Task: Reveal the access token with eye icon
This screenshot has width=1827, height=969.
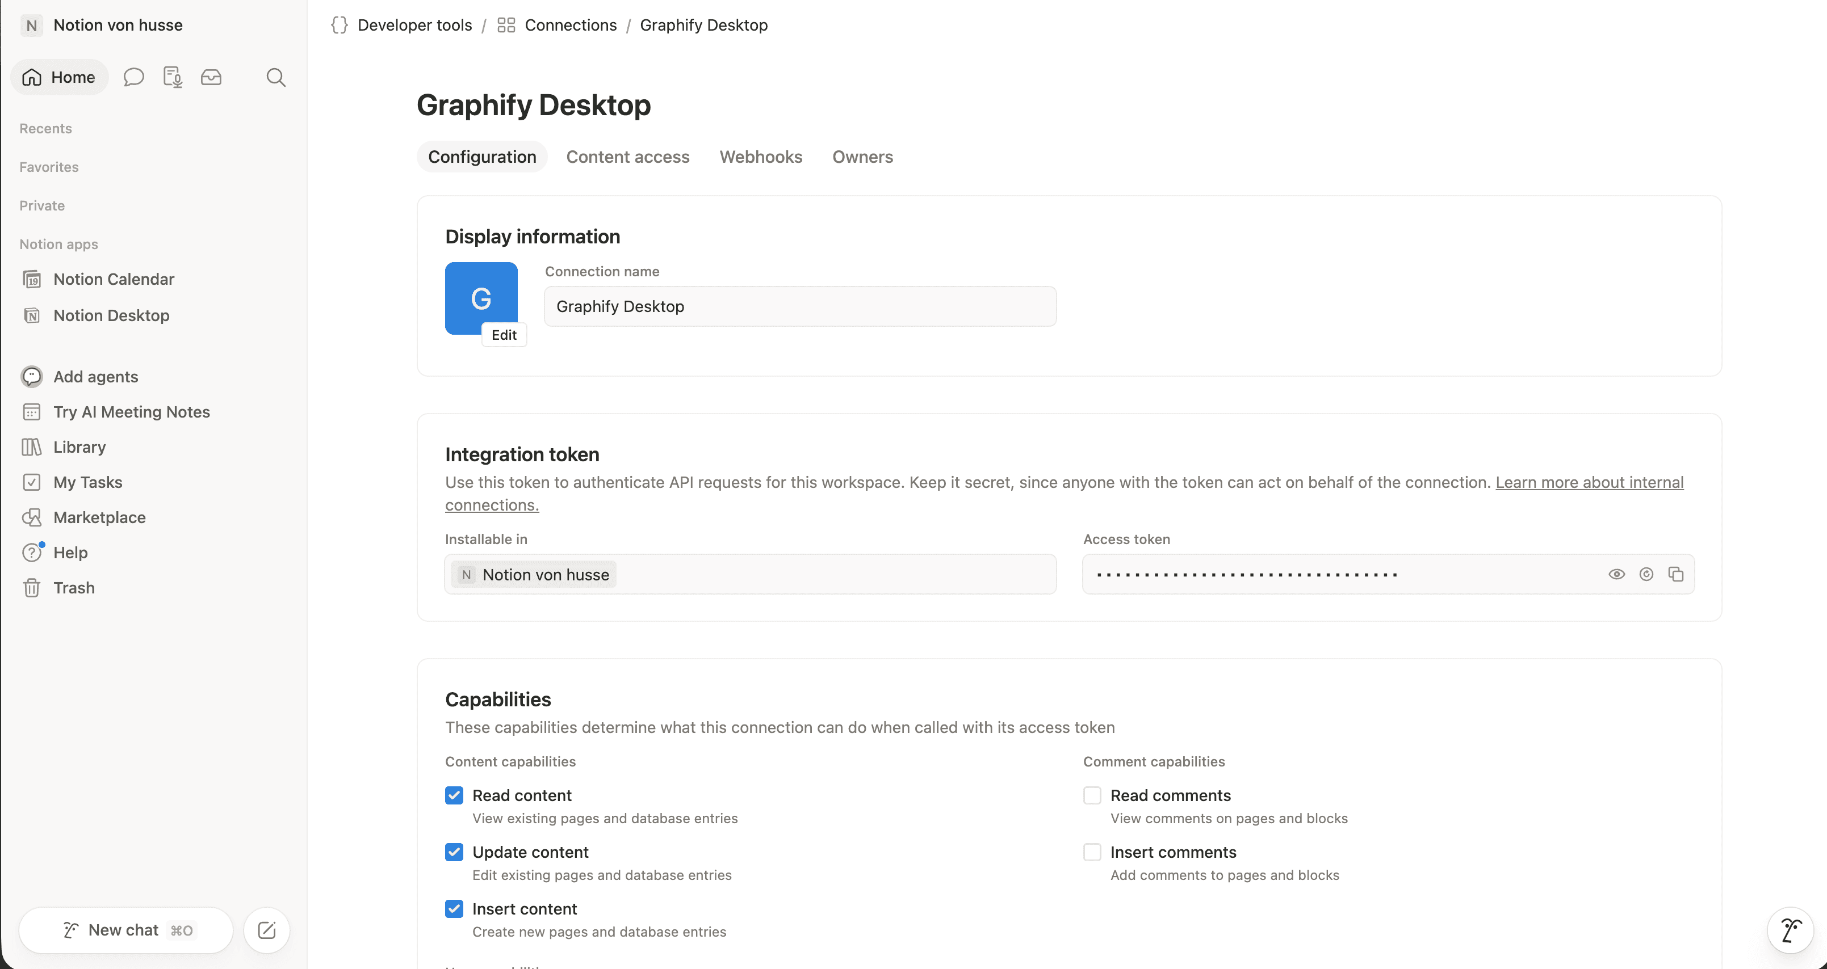Action: [1616, 575]
